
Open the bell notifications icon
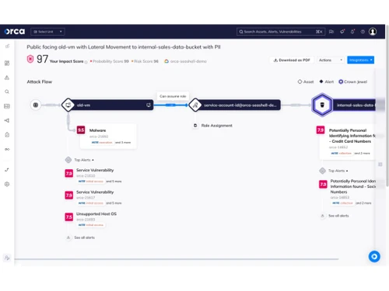(352, 32)
